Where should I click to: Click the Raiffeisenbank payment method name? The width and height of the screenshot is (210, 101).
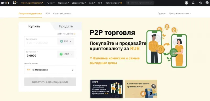click(x=40, y=70)
